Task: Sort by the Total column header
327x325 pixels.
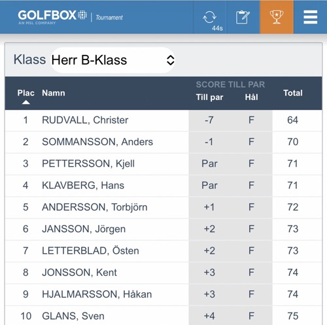Action: (x=293, y=93)
